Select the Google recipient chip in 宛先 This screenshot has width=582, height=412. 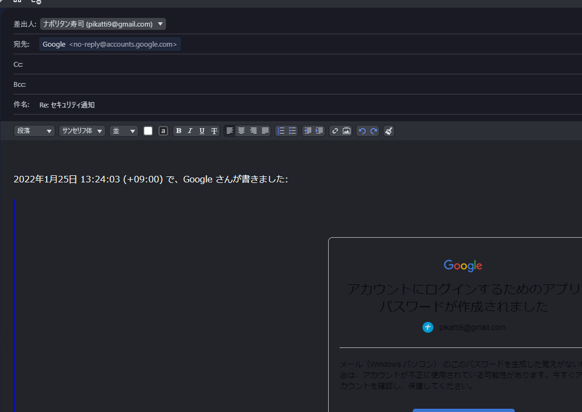(110, 44)
